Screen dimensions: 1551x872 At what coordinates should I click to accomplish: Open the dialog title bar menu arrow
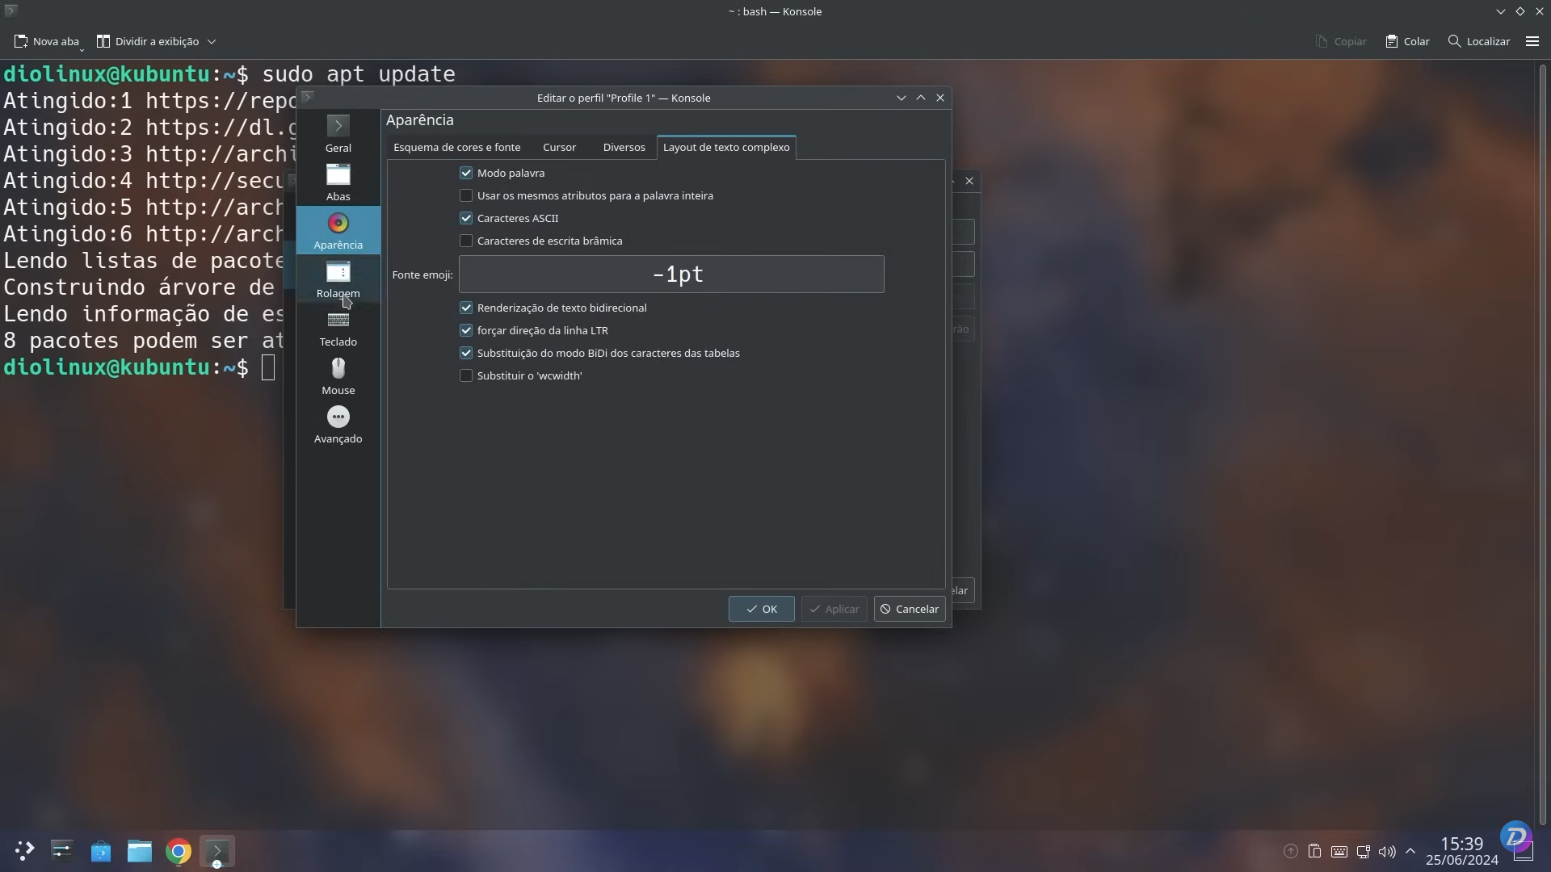tap(901, 98)
